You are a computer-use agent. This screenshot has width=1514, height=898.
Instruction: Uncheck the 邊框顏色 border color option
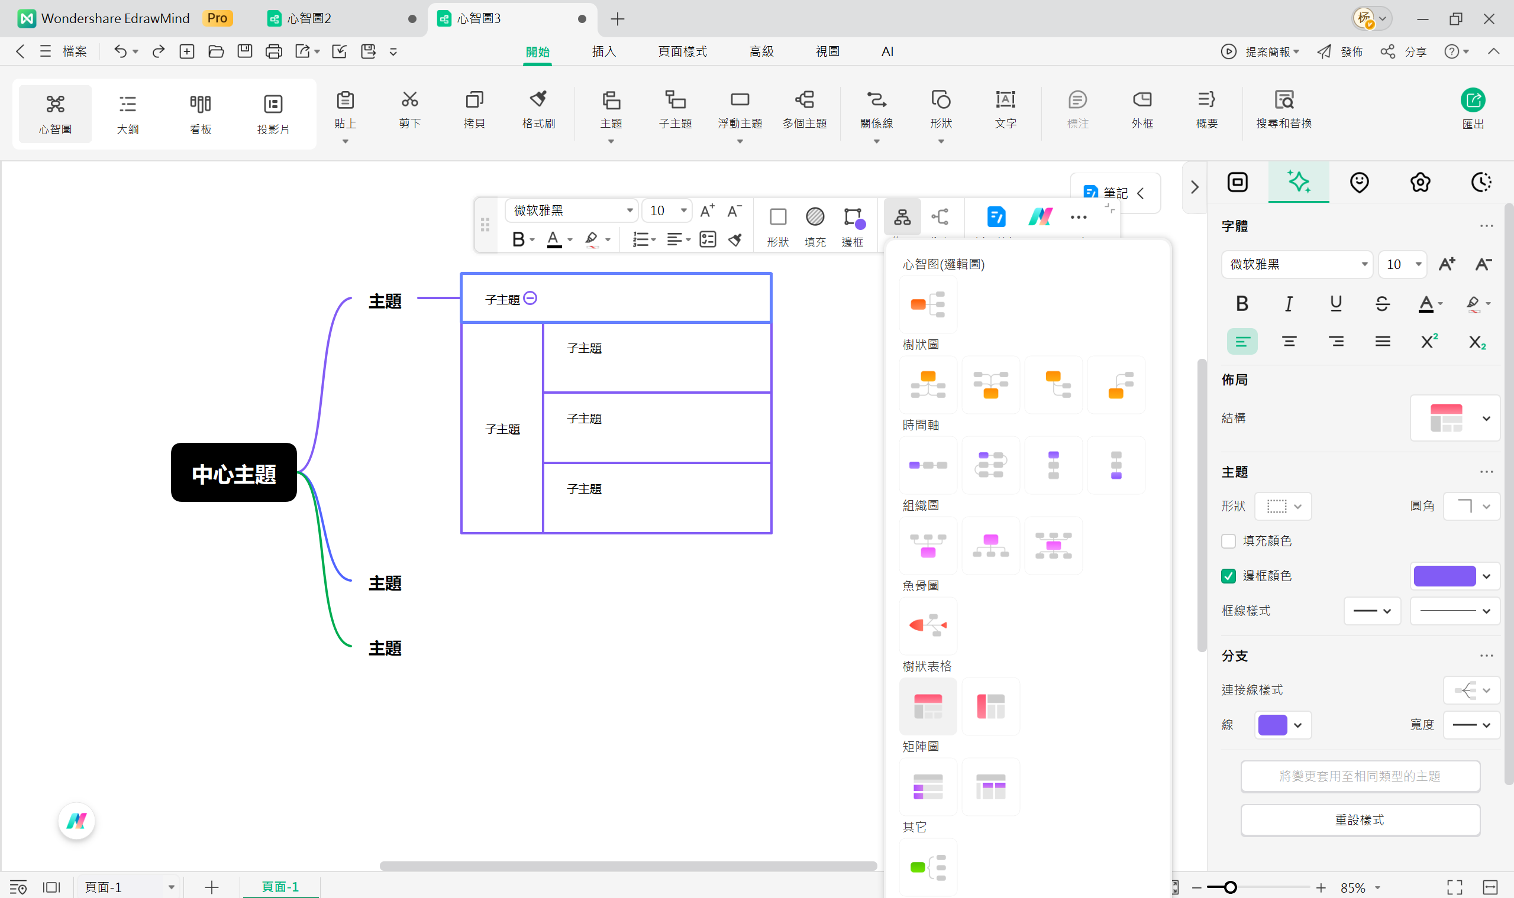pos(1229,575)
